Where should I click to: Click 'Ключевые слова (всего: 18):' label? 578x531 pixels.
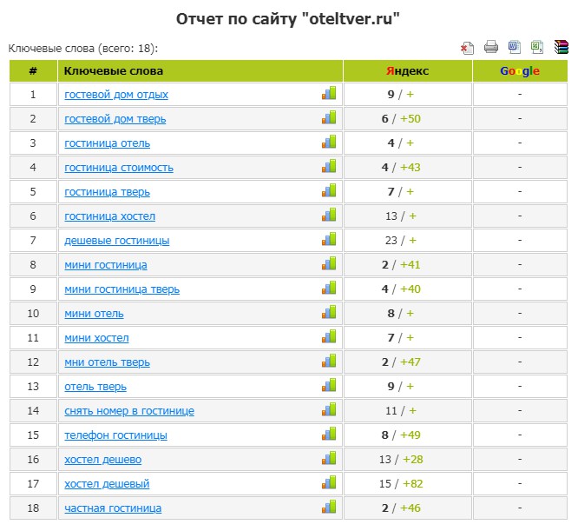coord(83,49)
